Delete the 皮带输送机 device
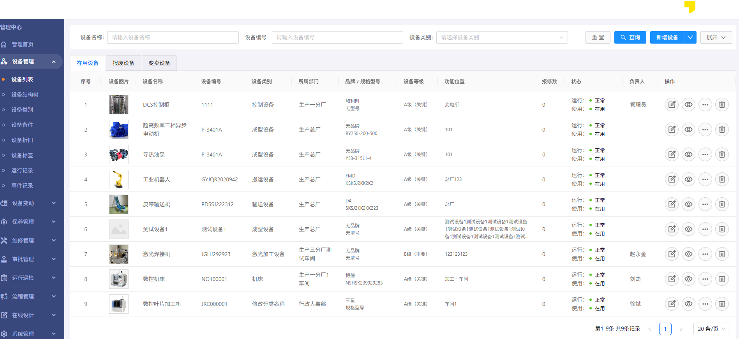The height and width of the screenshot is (339, 739). [722, 204]
